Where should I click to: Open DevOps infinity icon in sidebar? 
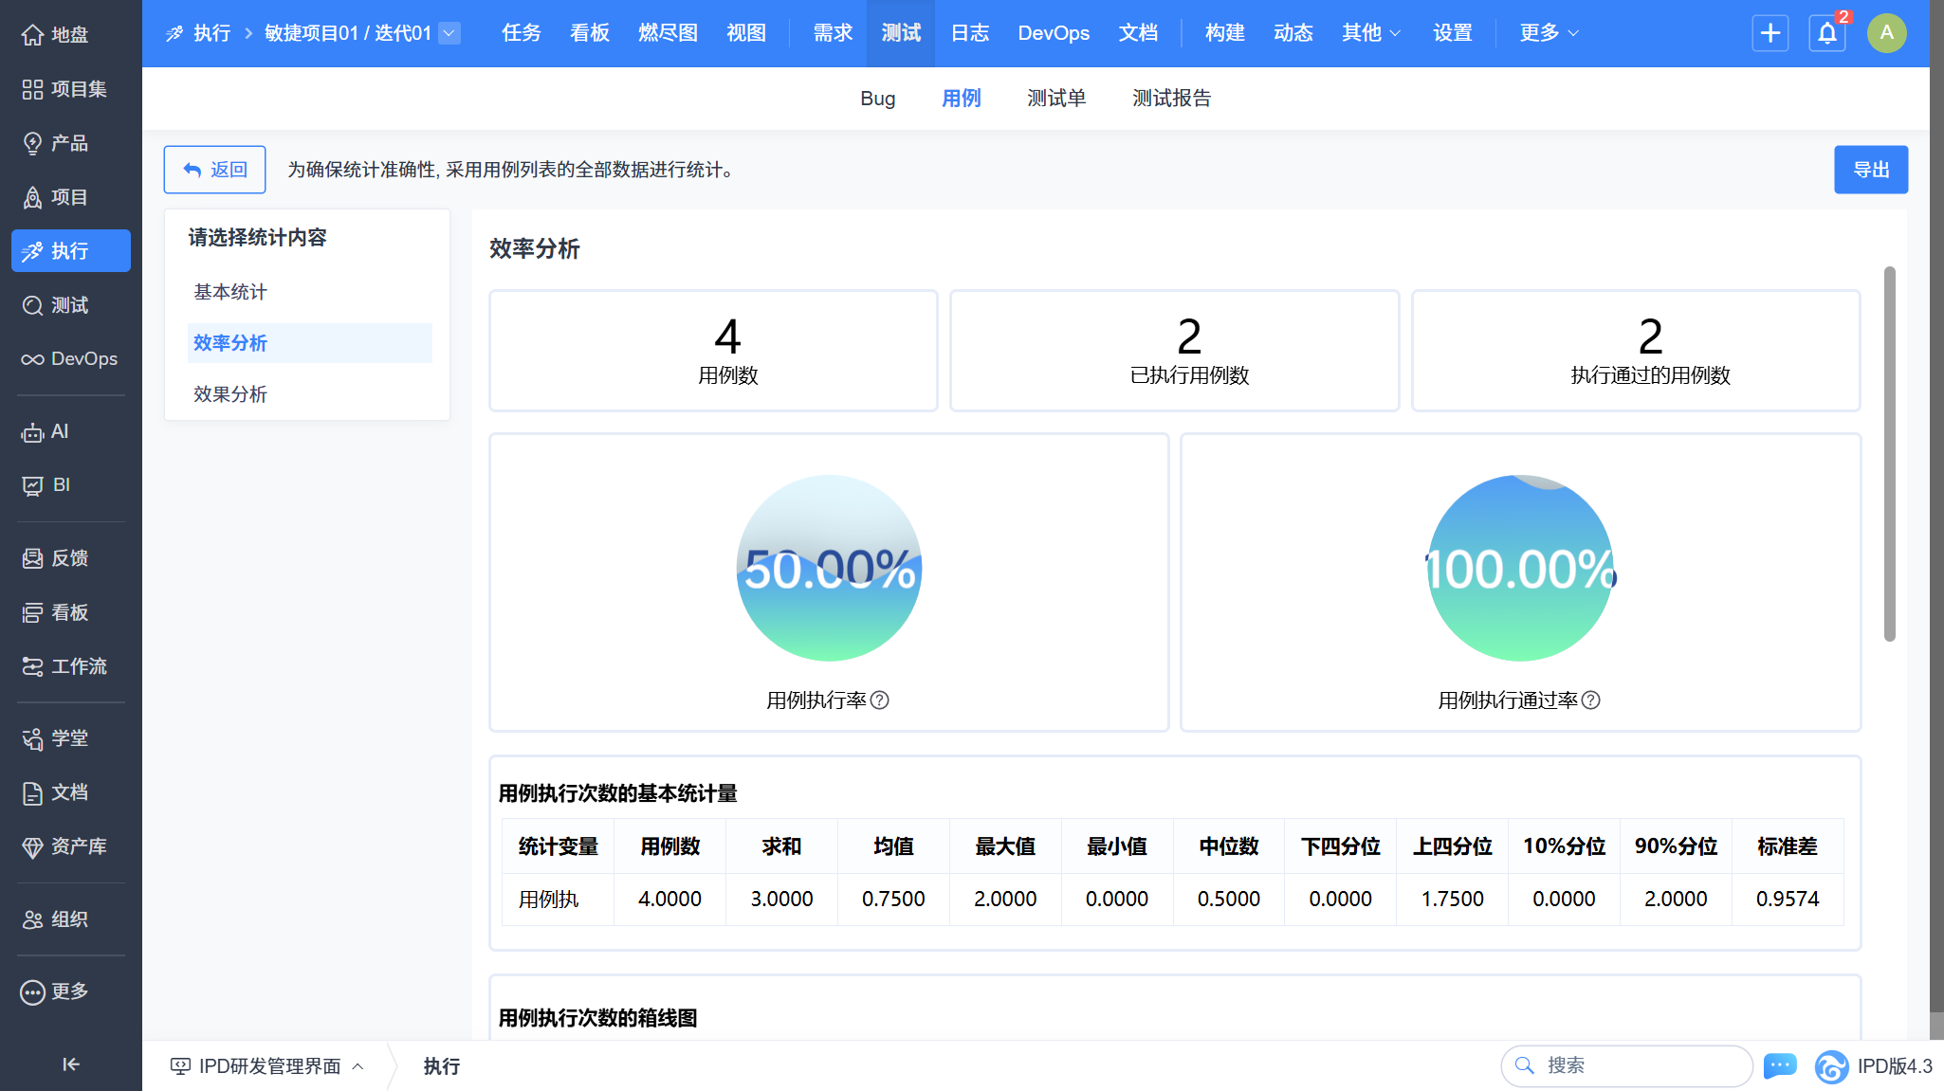tap(33, 359)
